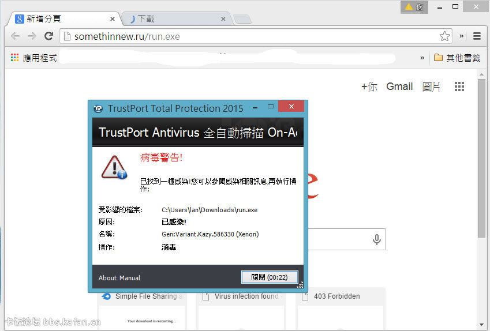Open the Virus infection found thumbnail
490x331 pixels.
(246, 296)
